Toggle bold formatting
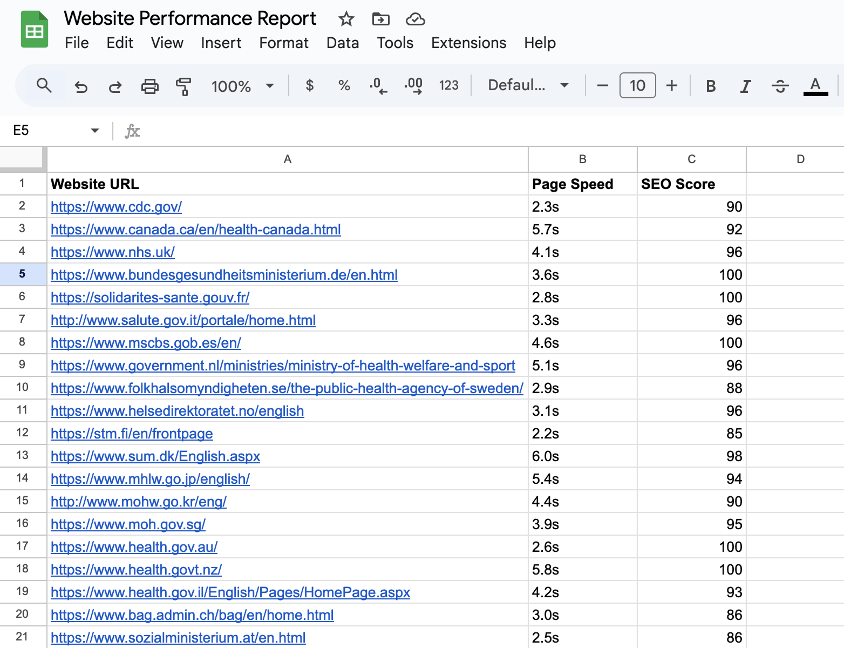Image resolution: width=844 pixels, height=648 pixels. [711, 85]
